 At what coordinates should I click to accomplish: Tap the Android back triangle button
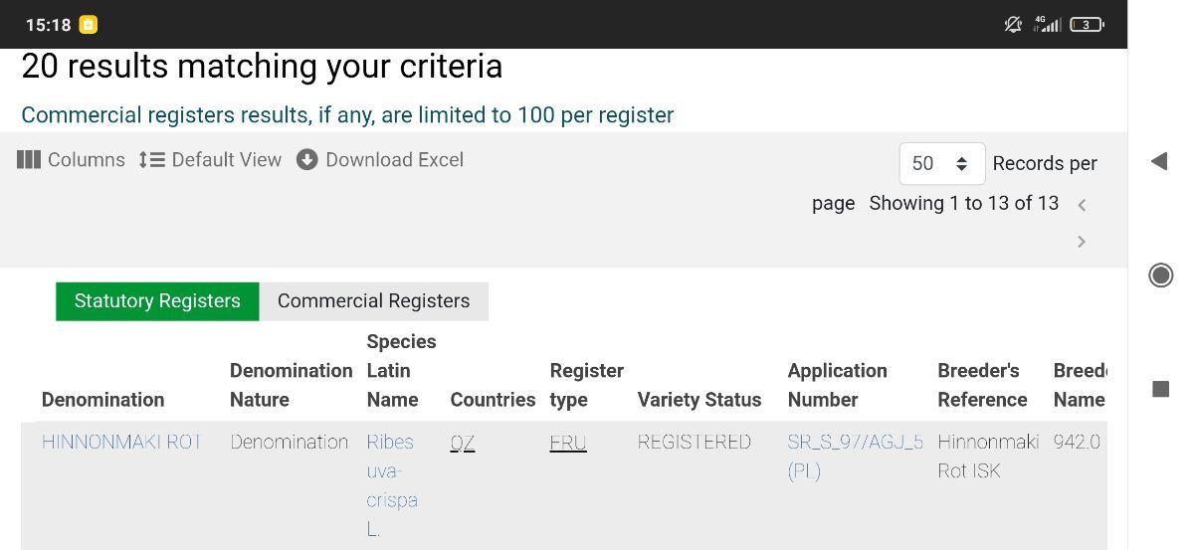tap(1159, 161)
